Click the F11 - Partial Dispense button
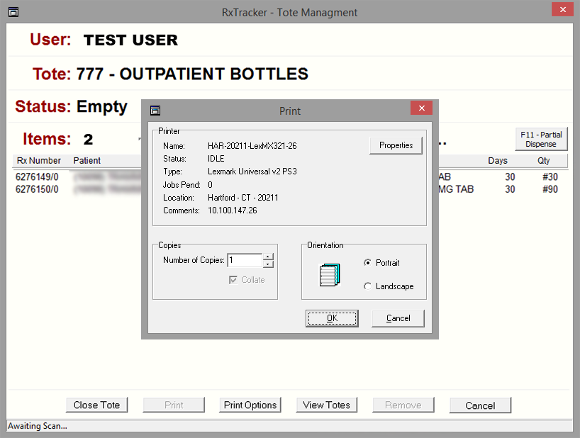 pos(541,139)
